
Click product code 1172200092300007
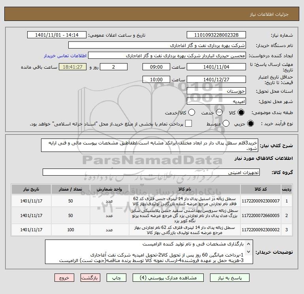click(261, 201)
